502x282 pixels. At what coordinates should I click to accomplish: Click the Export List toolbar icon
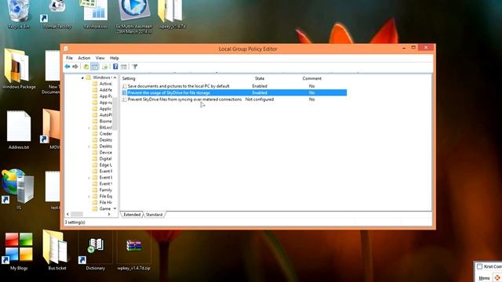tap(104, 67)
